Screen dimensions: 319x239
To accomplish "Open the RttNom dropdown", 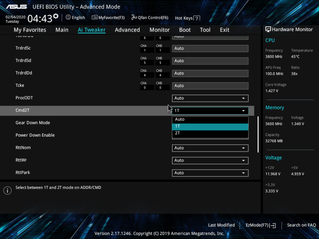I will coord(210,148).
